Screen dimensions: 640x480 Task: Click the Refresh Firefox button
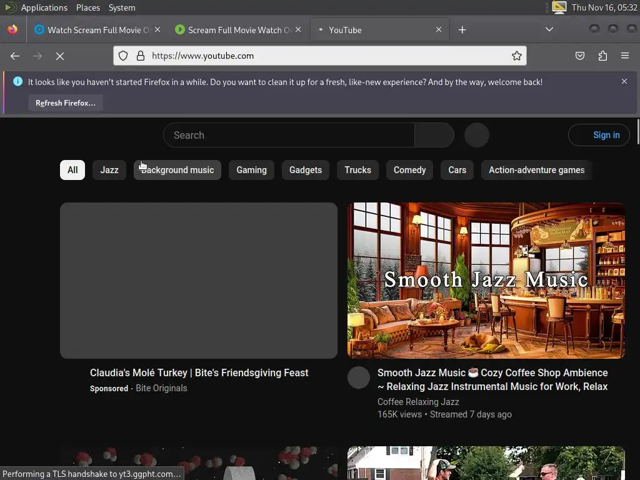[x=65, y=103]
